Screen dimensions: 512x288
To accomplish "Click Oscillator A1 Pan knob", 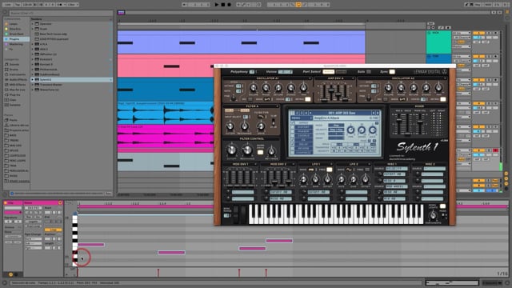I will 303,87.
